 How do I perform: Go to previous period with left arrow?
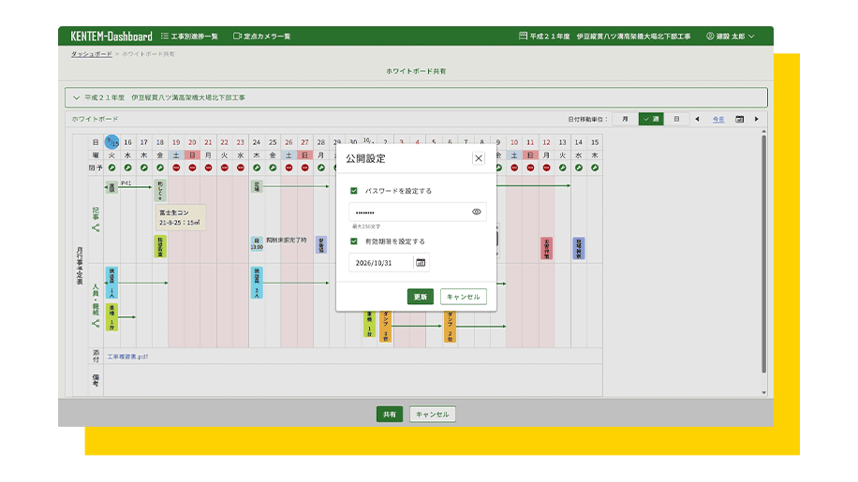click(x=697, y=119)
